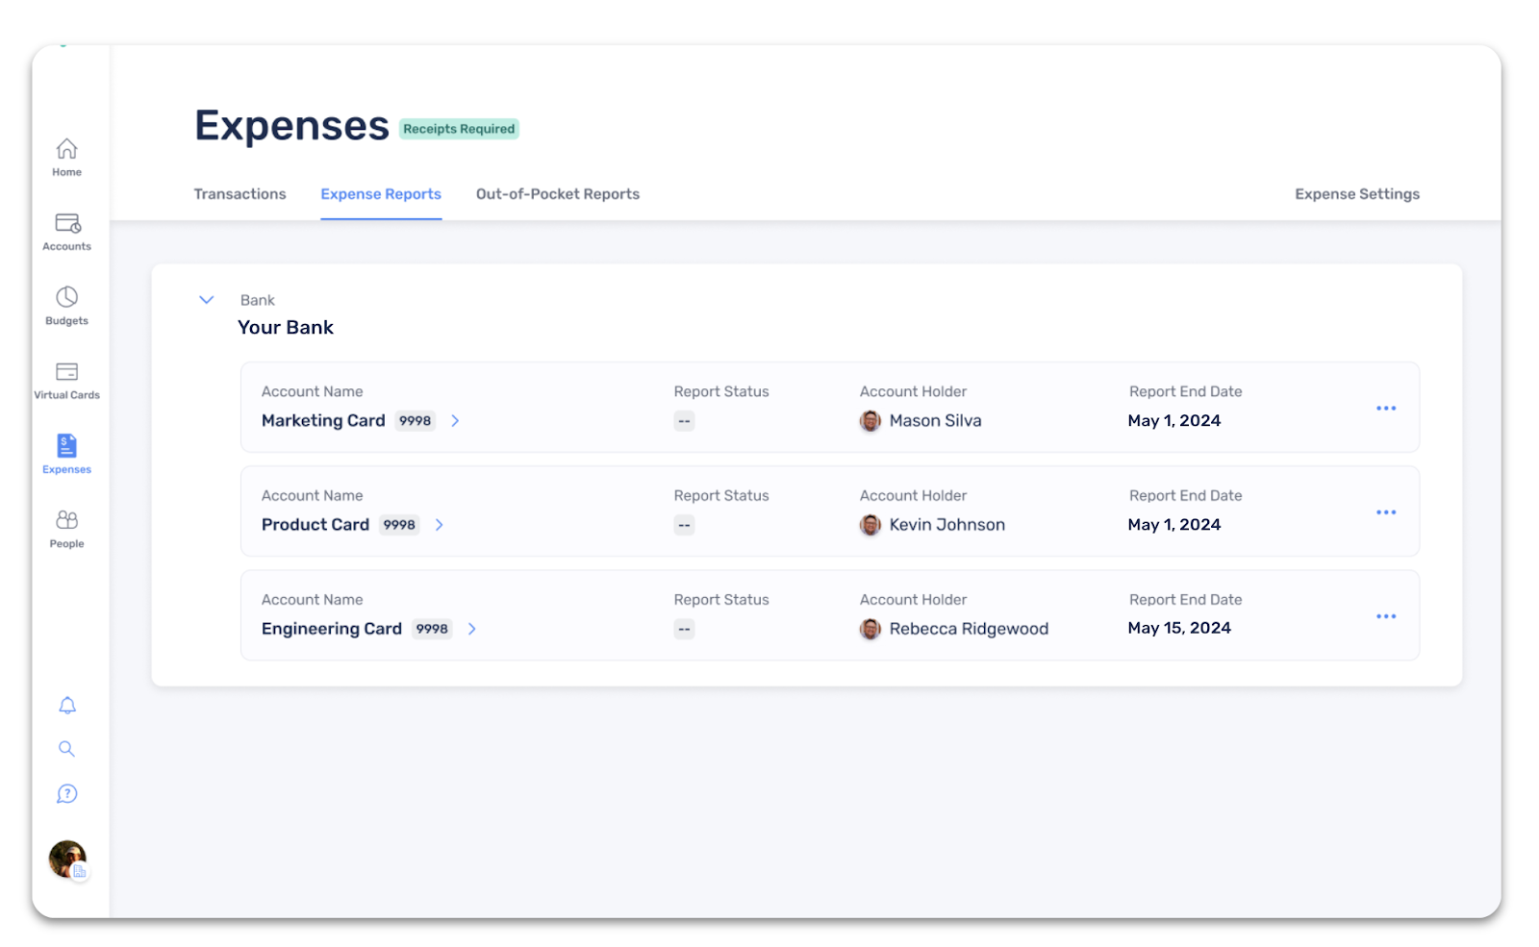Click the 9998 badge beside Marketing Card
1539x947 pixels.
(x=416, y=421)
